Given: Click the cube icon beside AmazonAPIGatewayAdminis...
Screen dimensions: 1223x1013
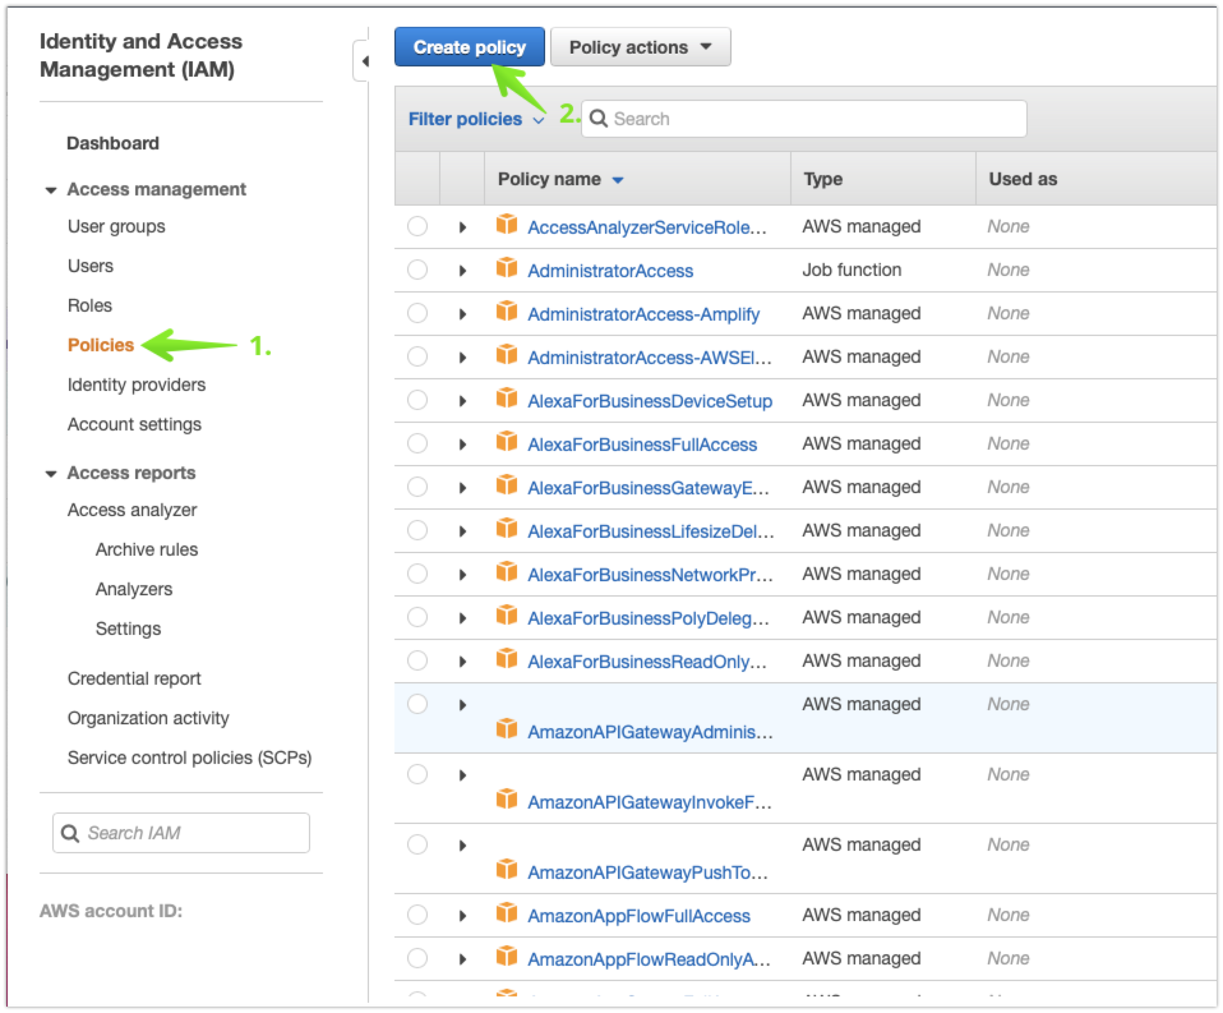Looking at the screenshot, I should coord(507,729).
